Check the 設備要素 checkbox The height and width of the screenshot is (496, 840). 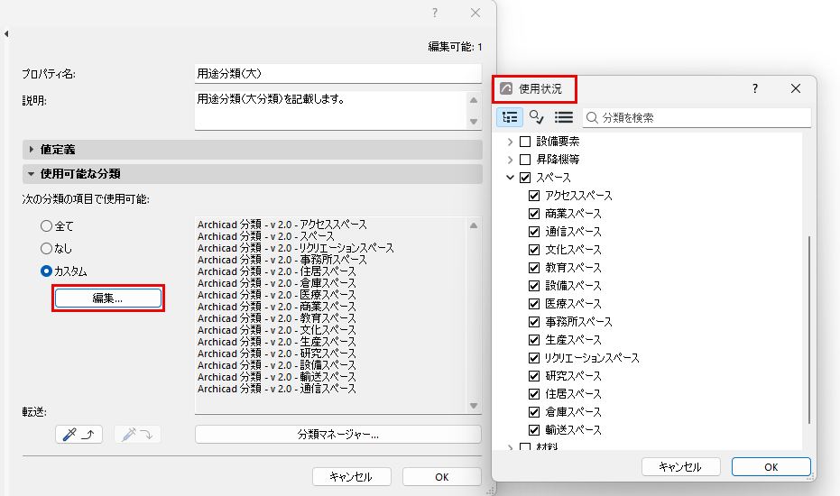pyautogui.click(x=525, y=142)
